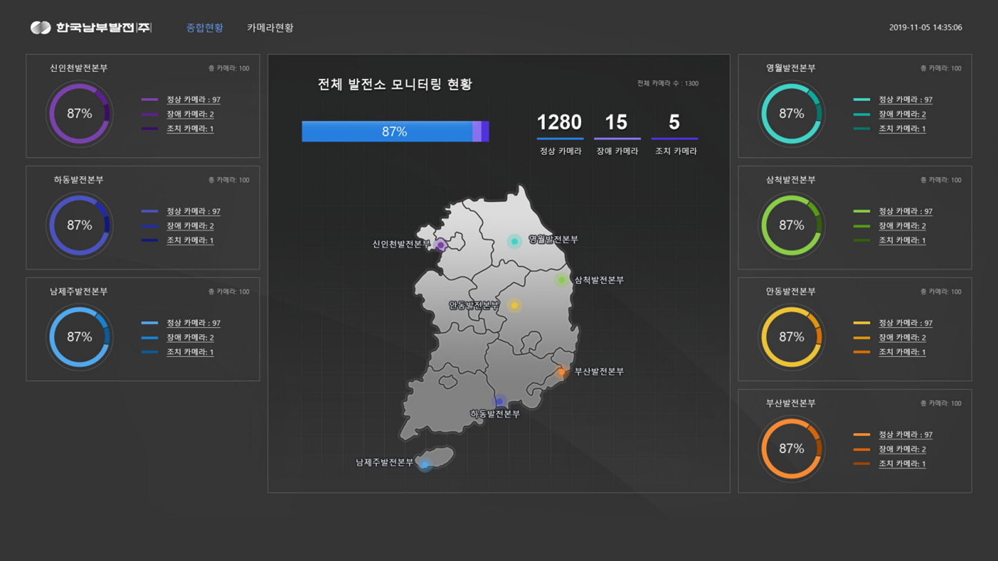998x561 pixels.
Task: Open 정상 카메라 : 97 link under 영월발전본부
Action: 905,100
